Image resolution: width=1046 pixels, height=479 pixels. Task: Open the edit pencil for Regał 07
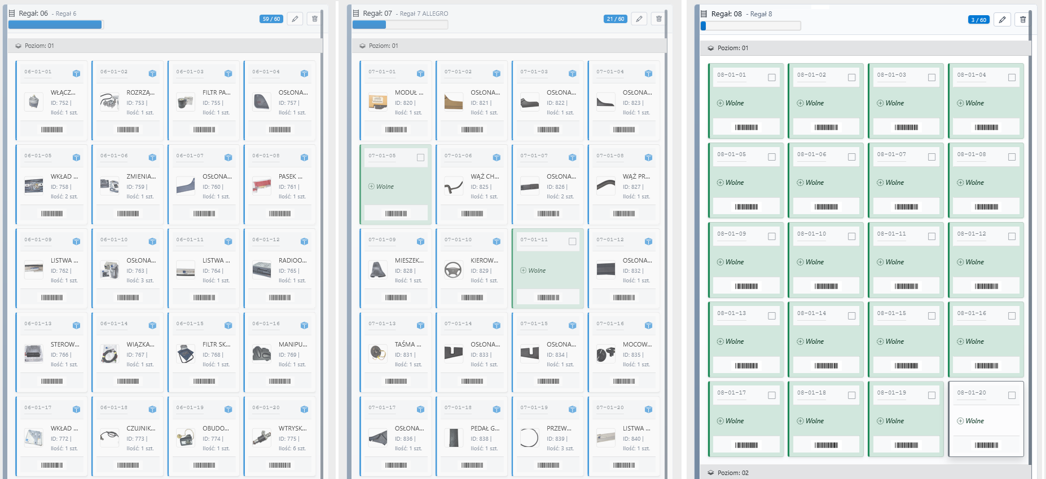pyautogui.click(x=639, y=19)
